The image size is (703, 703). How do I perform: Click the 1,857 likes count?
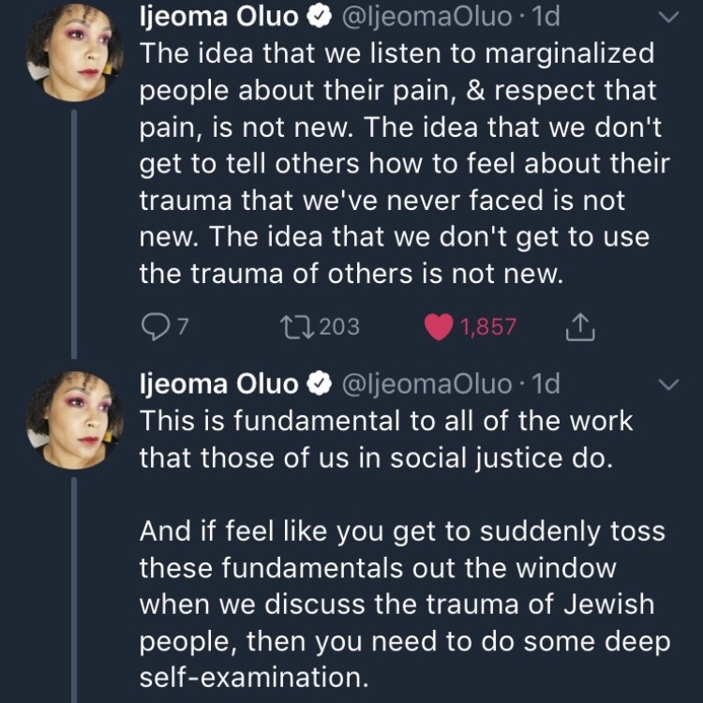[487, 326]
